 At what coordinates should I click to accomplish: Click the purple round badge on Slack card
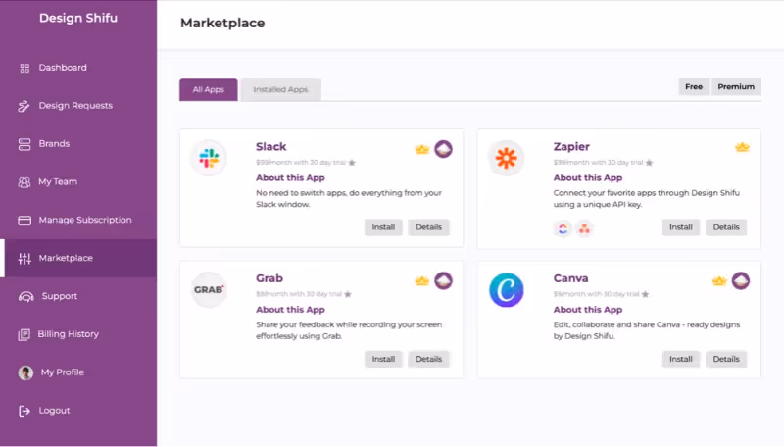tap(443, 149)
